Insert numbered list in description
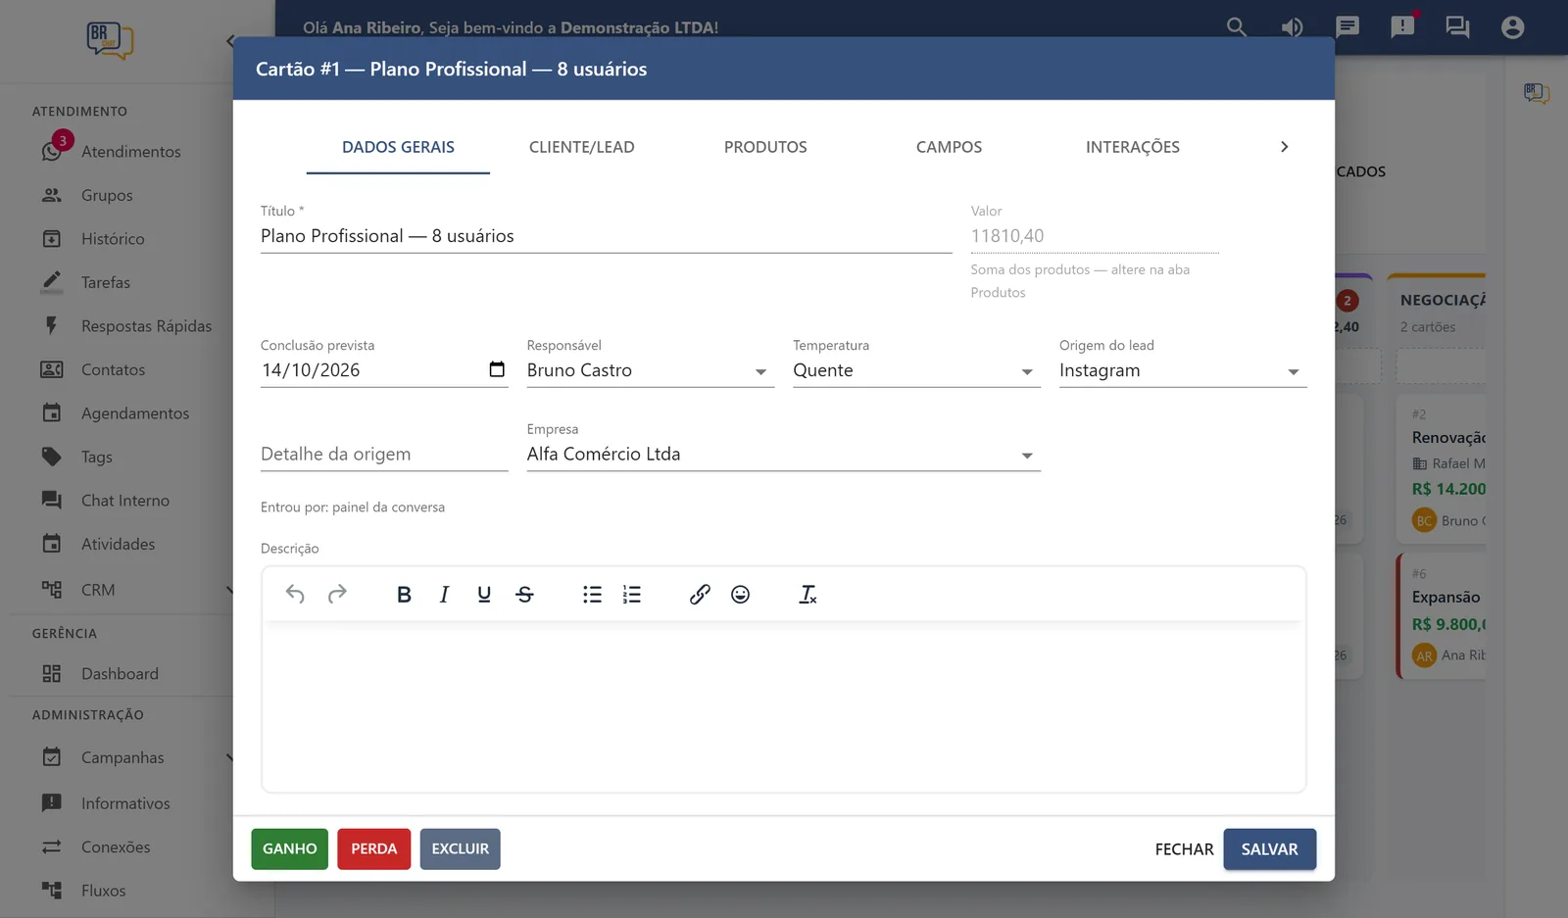Image resolution: width=1568 pixels, height=918 pixels. (x=632, y=594)
